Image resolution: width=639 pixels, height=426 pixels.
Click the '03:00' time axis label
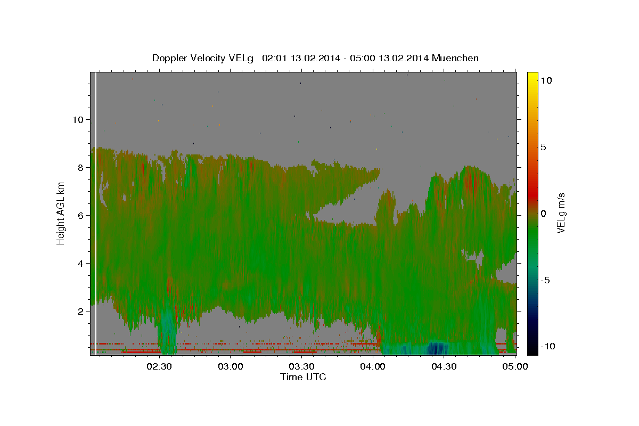pos(230,366)
